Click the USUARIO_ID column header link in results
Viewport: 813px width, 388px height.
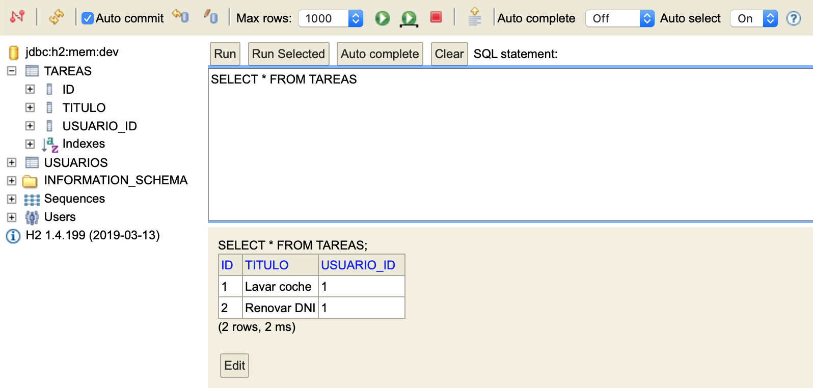(x=358, y=265)
